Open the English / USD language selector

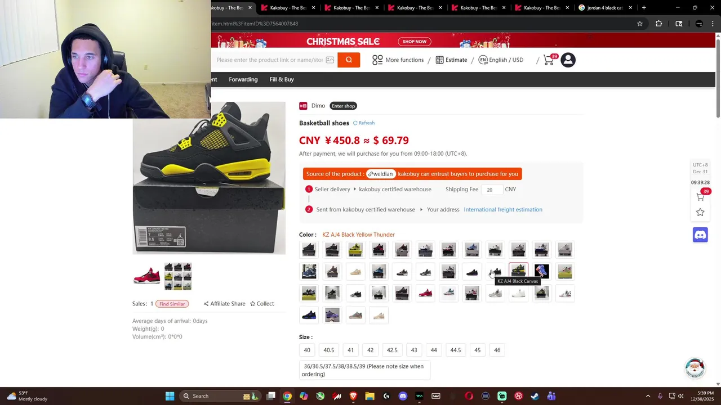(x=501, y=60)
